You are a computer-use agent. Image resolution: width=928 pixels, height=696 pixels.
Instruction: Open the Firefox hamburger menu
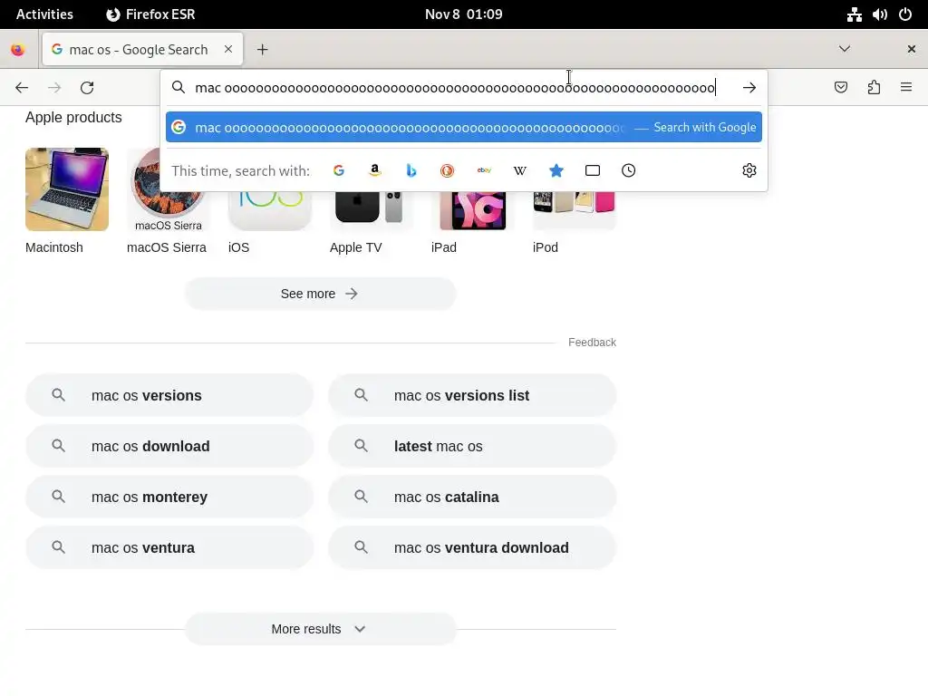click(x=906, y=88)
